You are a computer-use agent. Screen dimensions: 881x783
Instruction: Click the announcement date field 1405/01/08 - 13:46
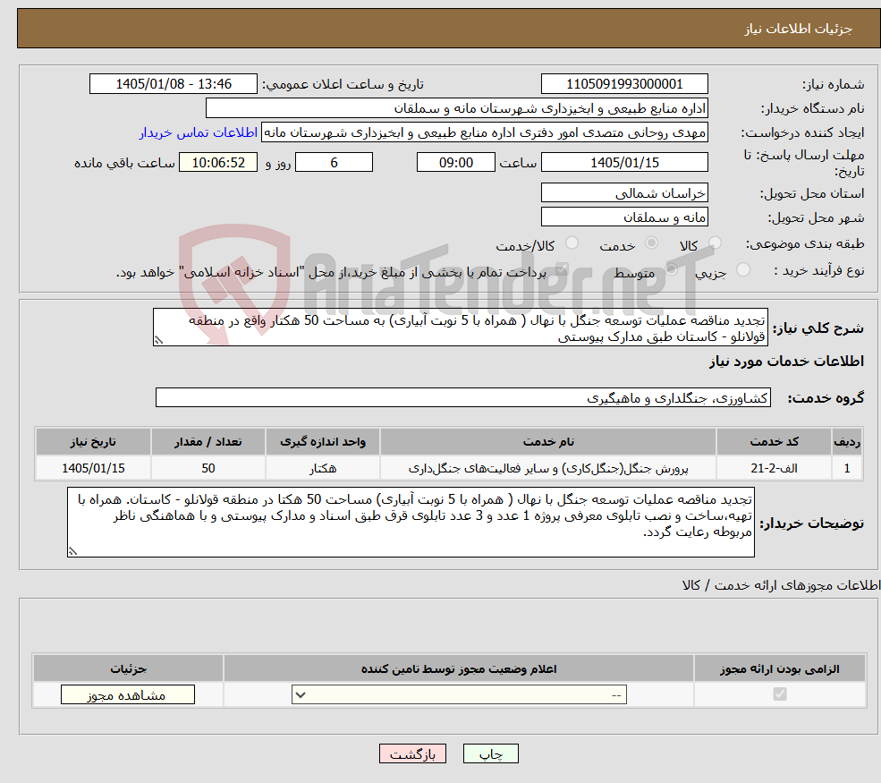[173, 84]
